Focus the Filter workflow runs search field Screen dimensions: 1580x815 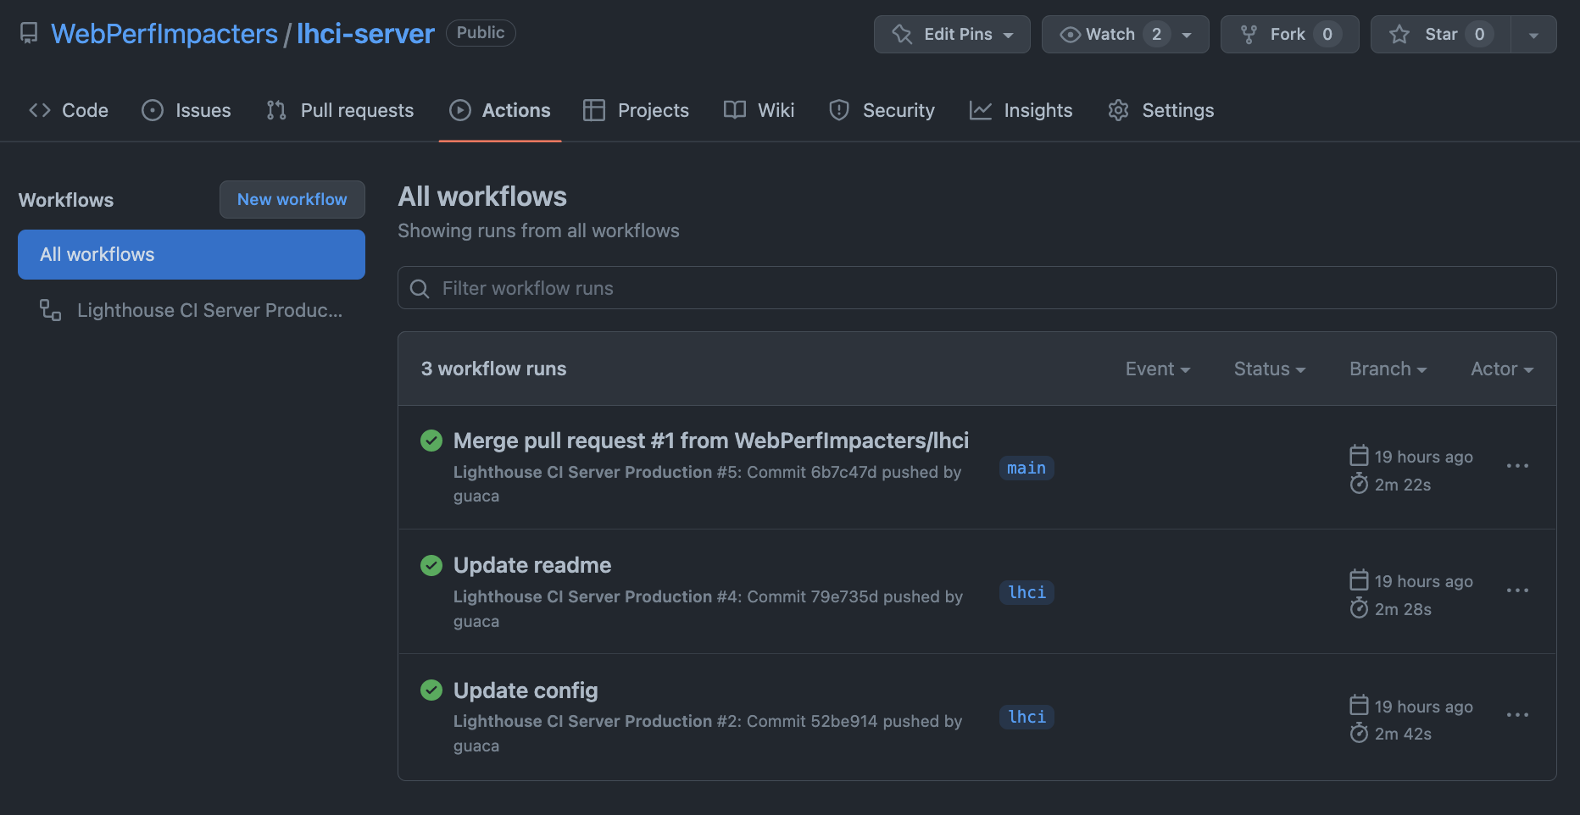coord(977,288)
